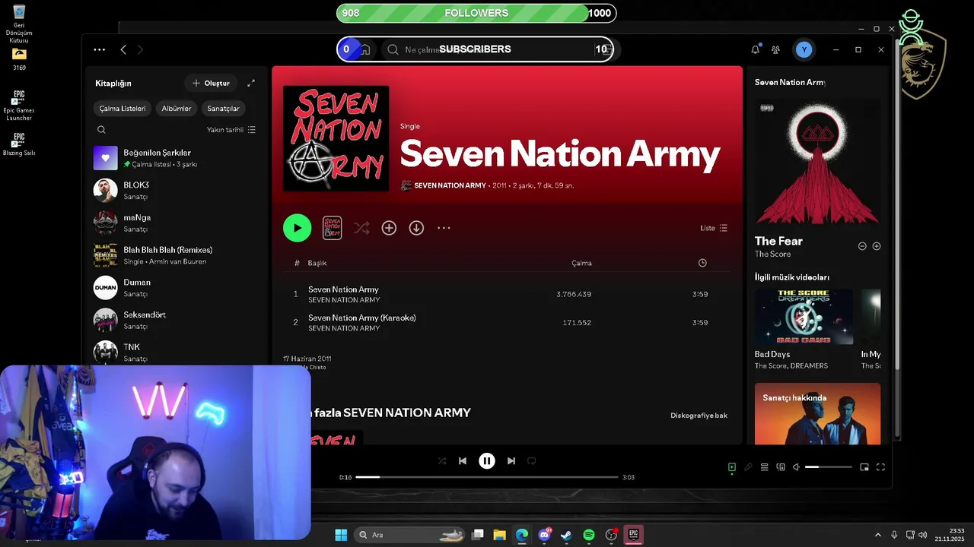Click the Diskografiye bak link
Screen dimensions: 974x547
(x=699, y=416)
